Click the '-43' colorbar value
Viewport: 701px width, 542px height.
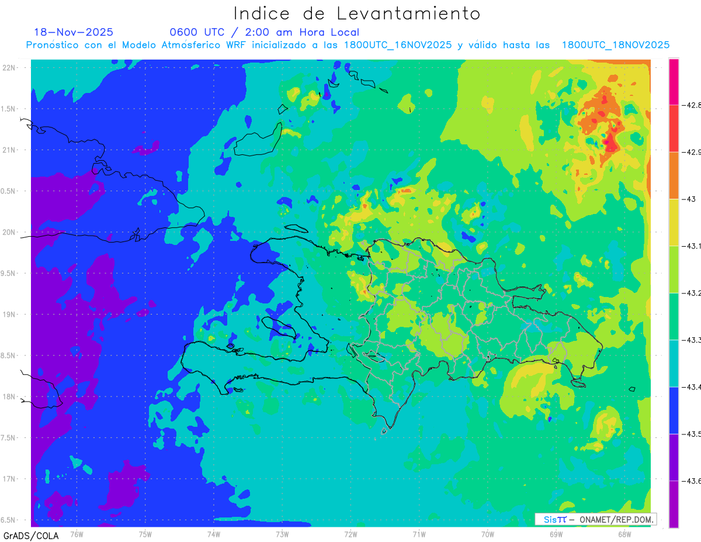[688, 199]
